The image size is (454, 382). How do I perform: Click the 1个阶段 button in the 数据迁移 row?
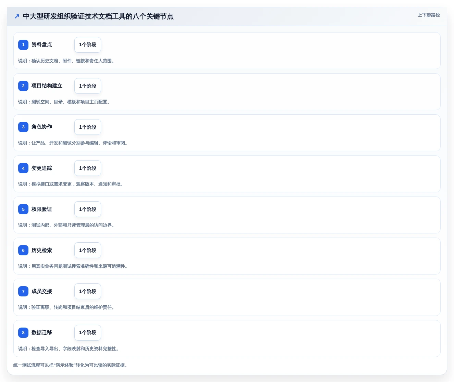pos(88,332)
